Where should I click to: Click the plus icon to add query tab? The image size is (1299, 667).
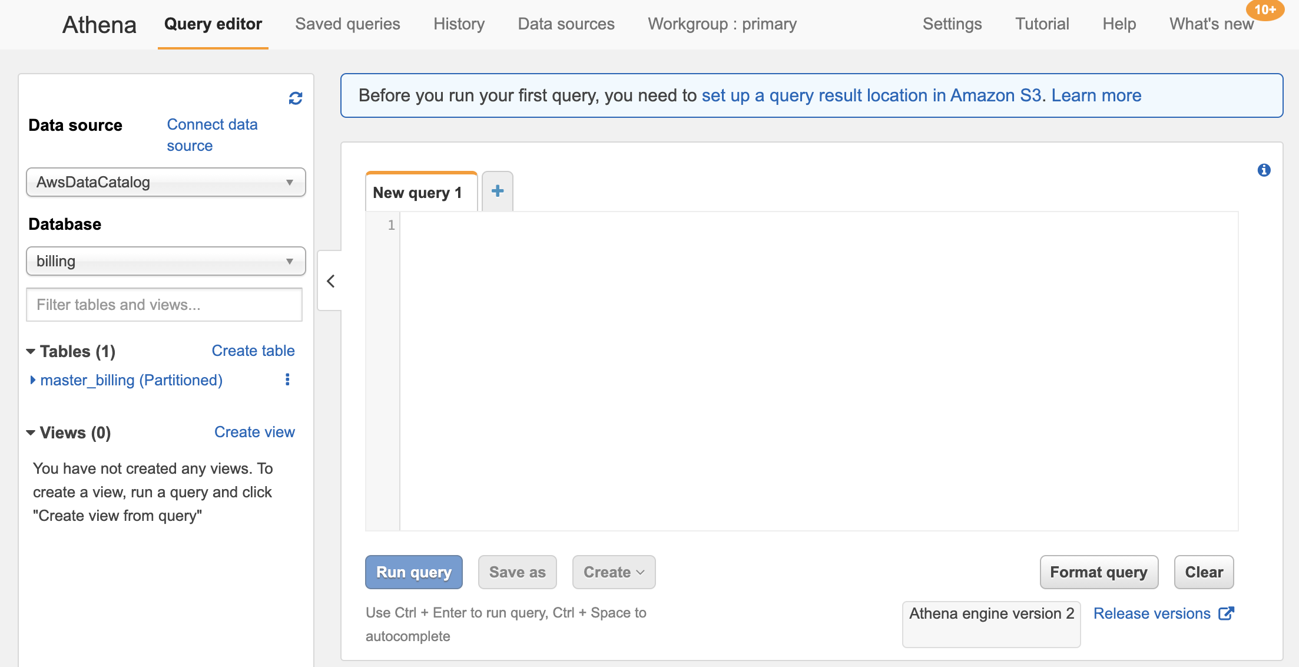coord(498,191)
